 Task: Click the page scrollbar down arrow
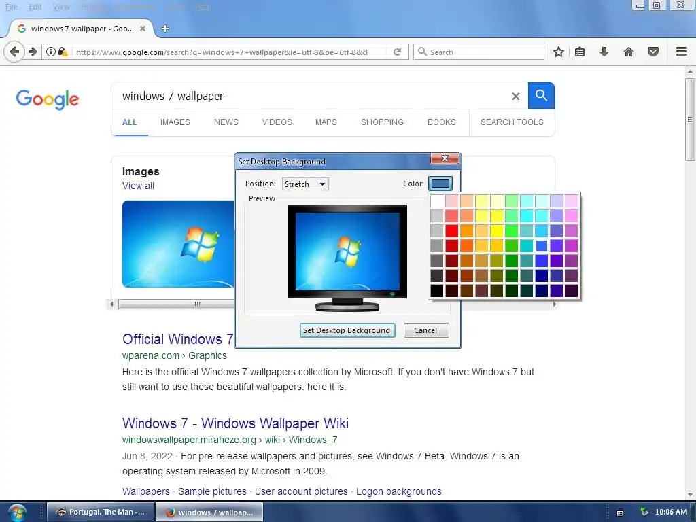tap(690, 495)
